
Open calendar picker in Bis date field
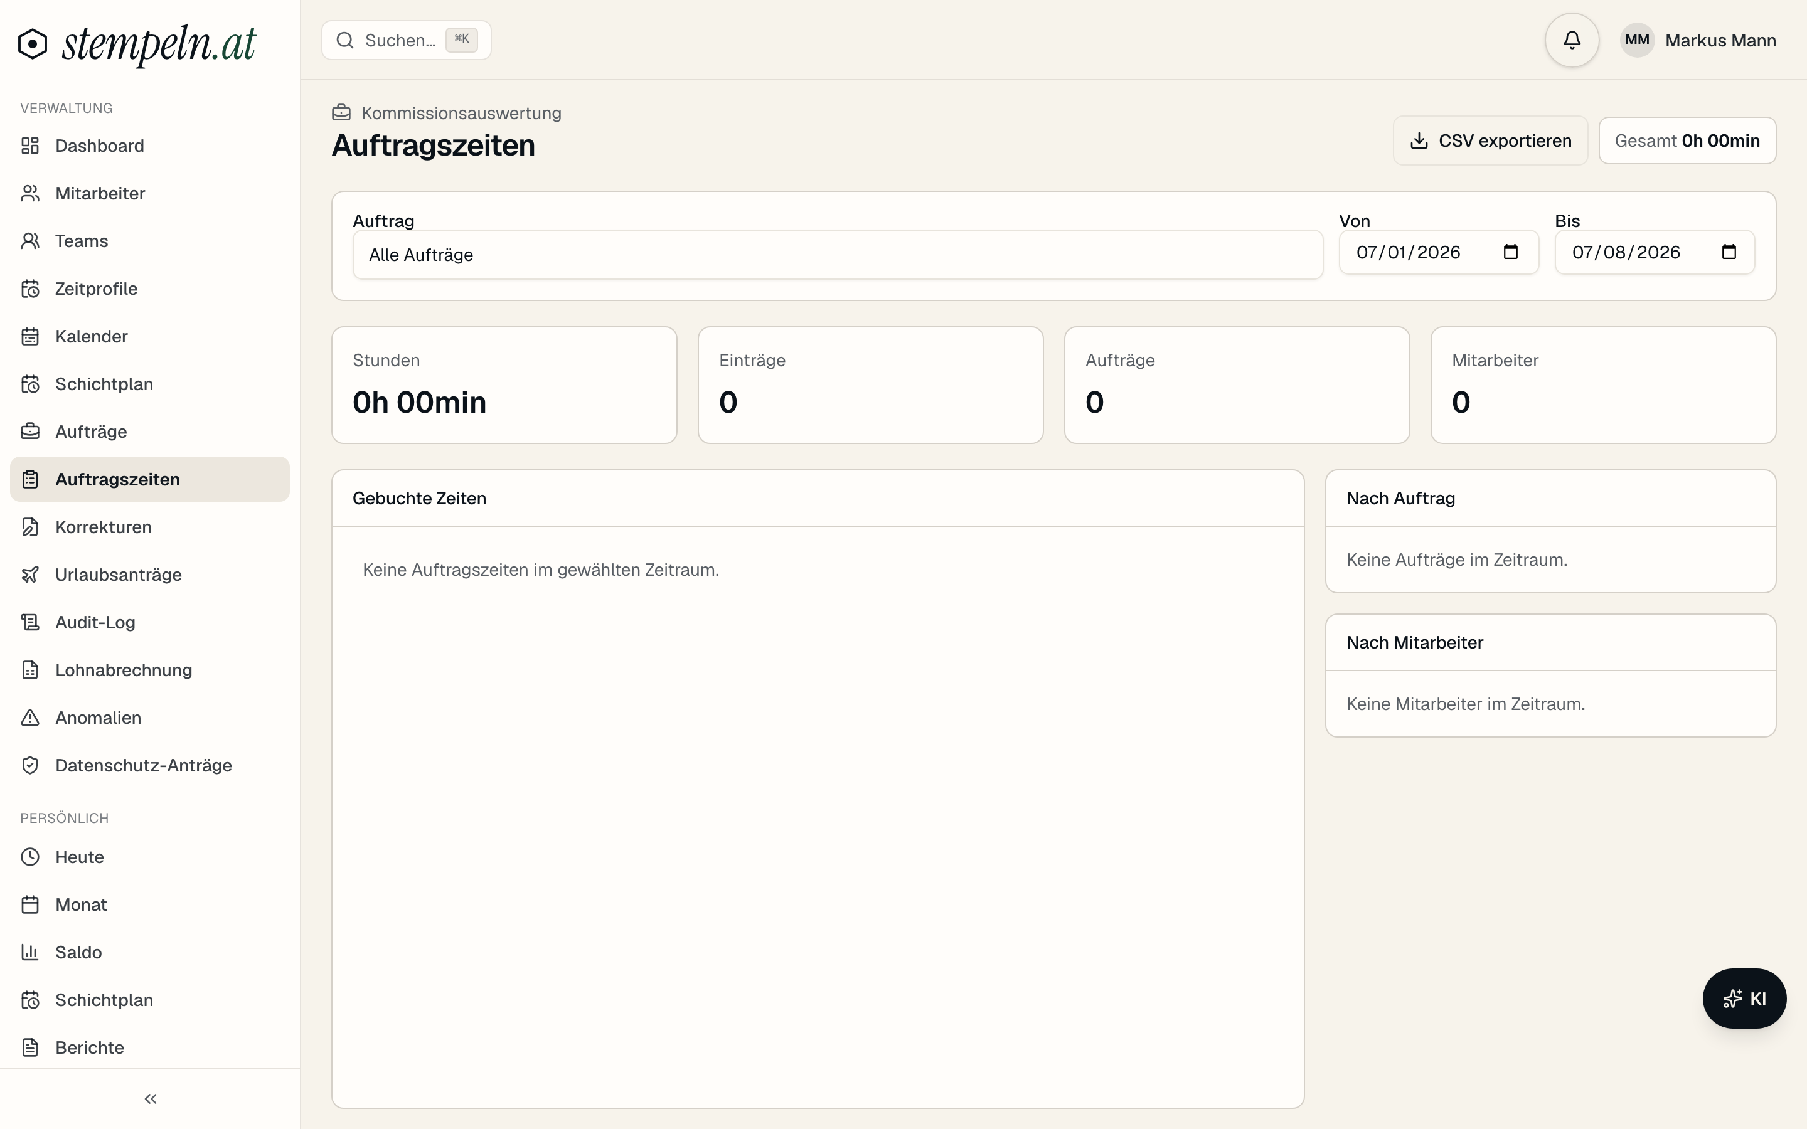(1729, 252)
